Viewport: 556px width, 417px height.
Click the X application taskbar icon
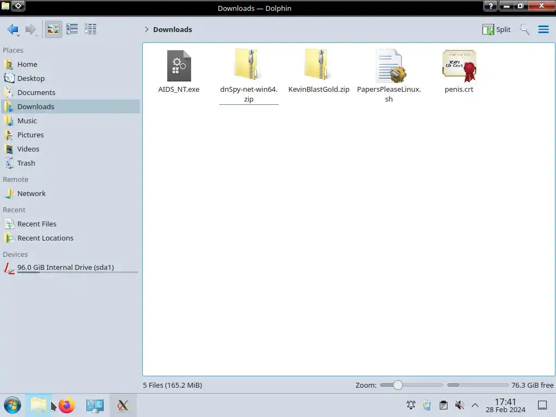123,405
